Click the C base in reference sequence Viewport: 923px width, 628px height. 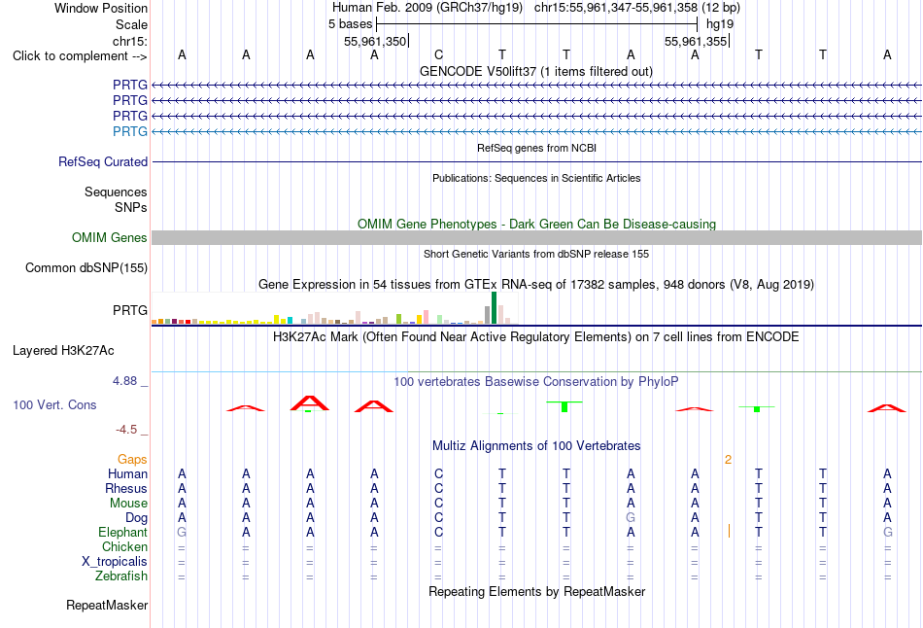(x=438, y=55)
